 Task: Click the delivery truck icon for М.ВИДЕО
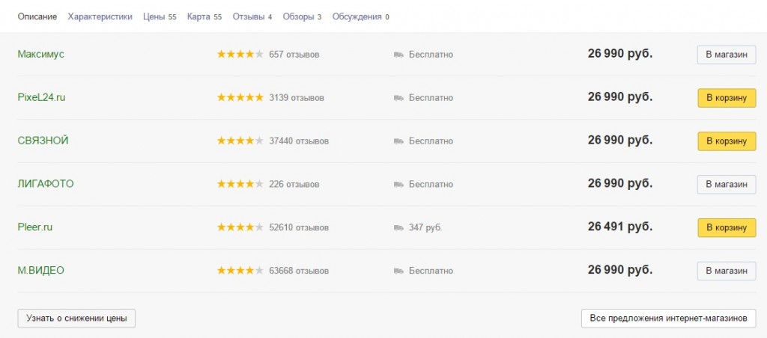pos(398,271)
